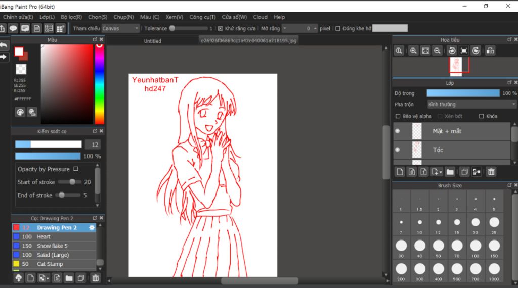Click the rainbow hue slider bar

100,83
